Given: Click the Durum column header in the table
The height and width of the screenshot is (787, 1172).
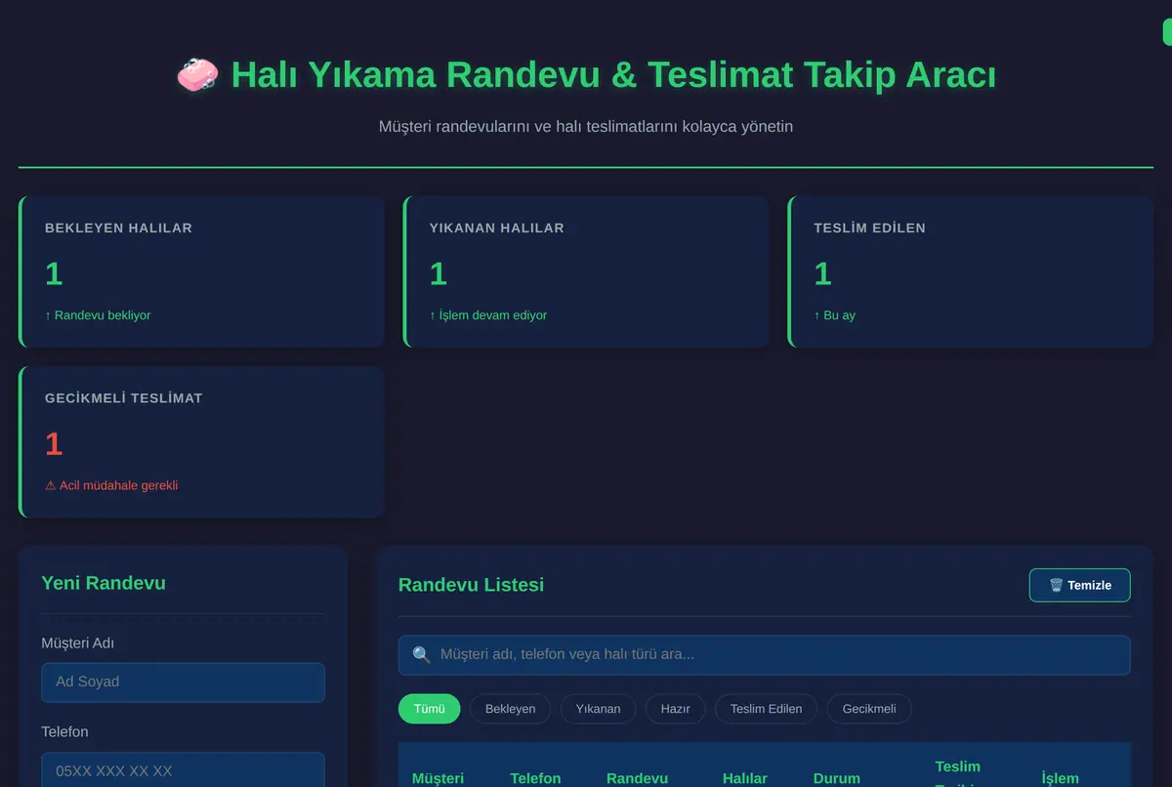Looking at the screenshot, I should tap(837, 778).
